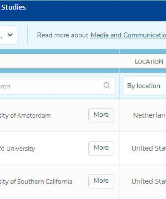Screen dimensions: 166x199
Task: Open the University of Southern California entry
Action: pyautogui.click(x=36, y=181)
